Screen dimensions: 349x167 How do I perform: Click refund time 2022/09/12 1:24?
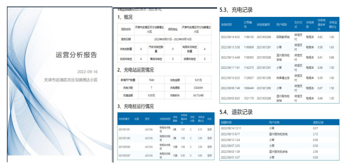[x=230, y=140]
